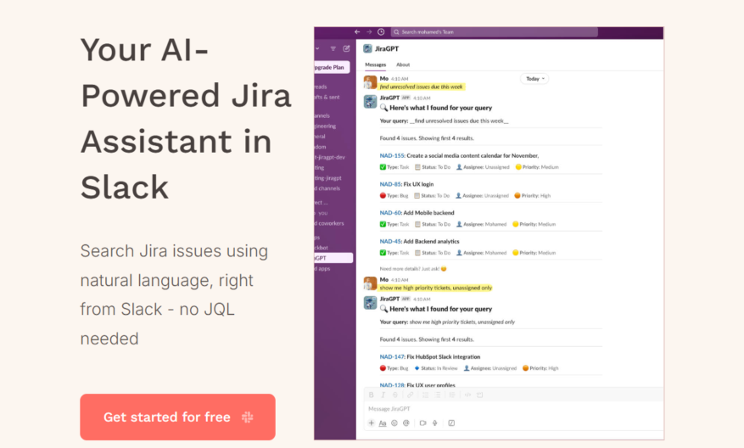The height and width of the screenshot is (448, 744).
Task: Open issue link NAD-128
Action: (x=392, y=385)
